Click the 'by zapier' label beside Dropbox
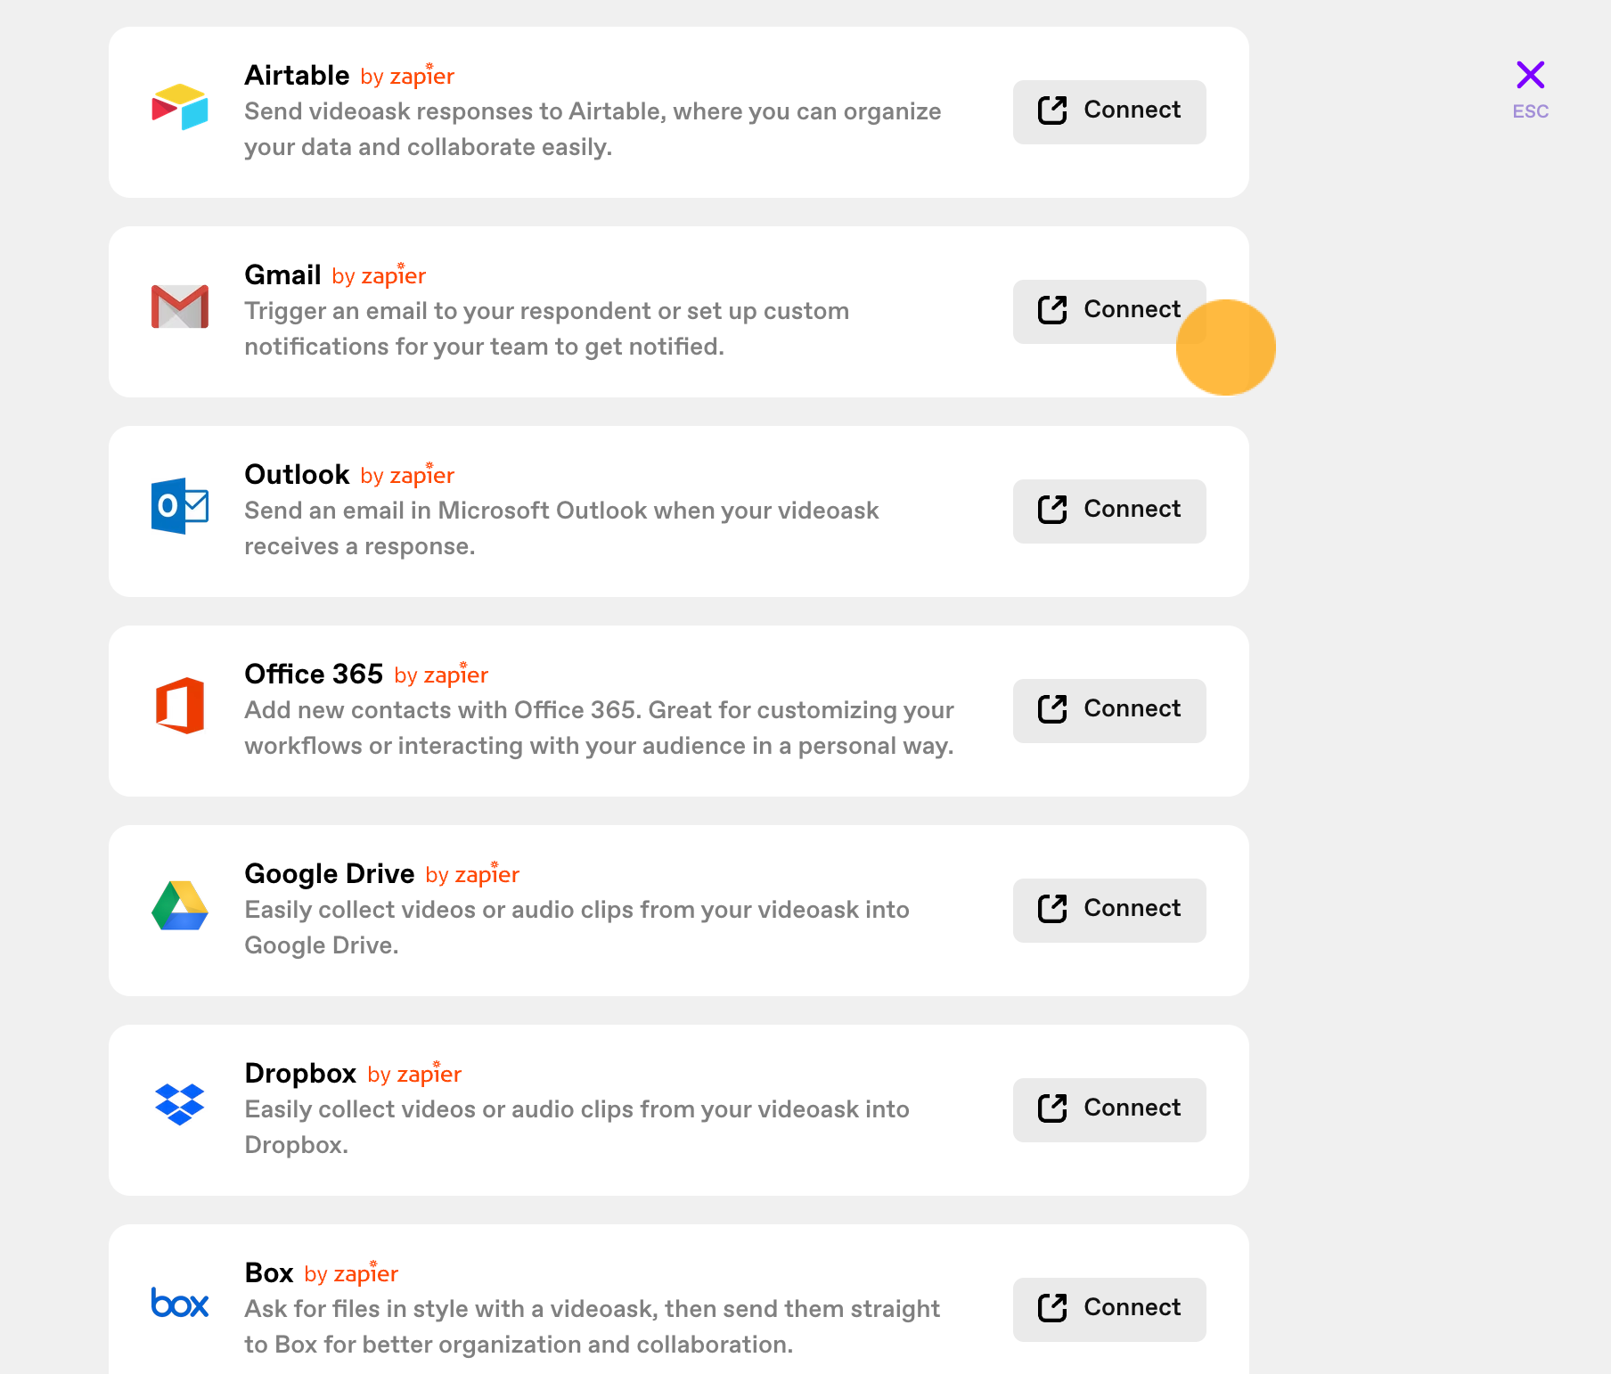The width and height of the screenshot is (1611, 1374). pos(414,1074)
